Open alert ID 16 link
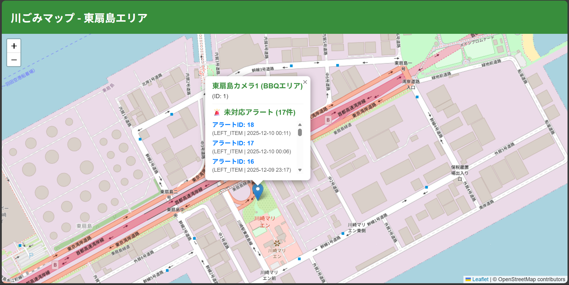569x285 pixels. tap(233, 162)
